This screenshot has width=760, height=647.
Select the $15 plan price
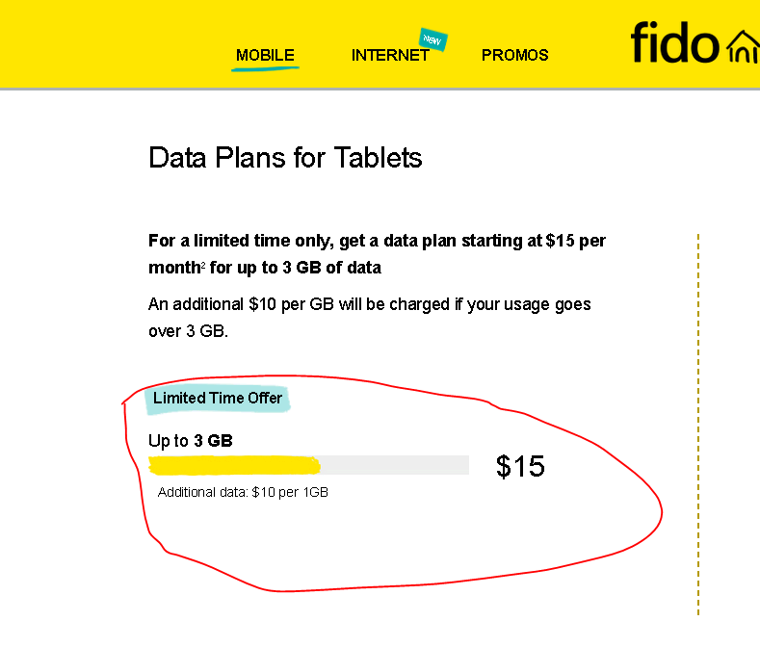(520, 467)
